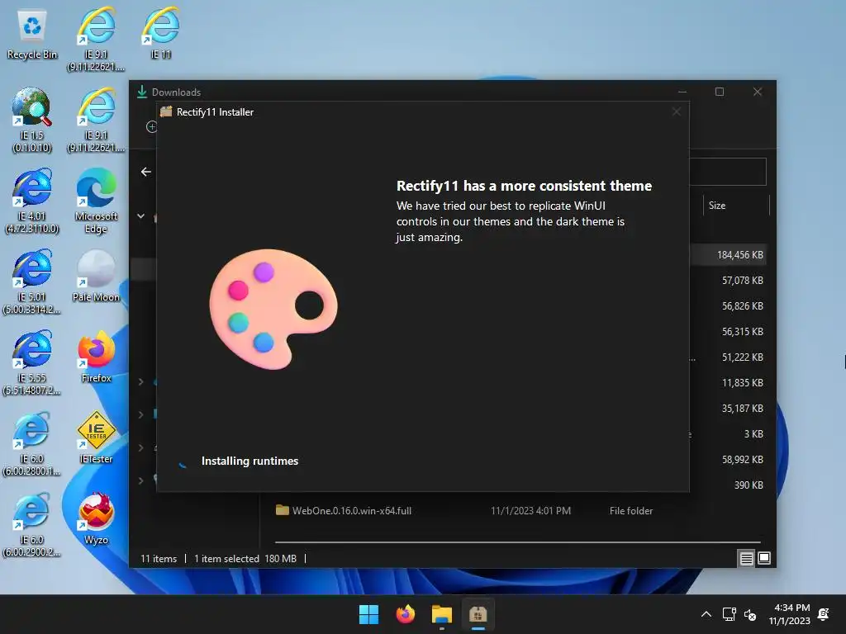
Task: Select the Wyzo desktop icon
Action: 96,518
